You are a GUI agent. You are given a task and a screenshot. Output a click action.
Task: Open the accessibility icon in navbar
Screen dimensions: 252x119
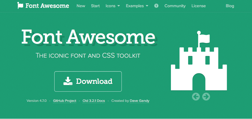point(156,6)
